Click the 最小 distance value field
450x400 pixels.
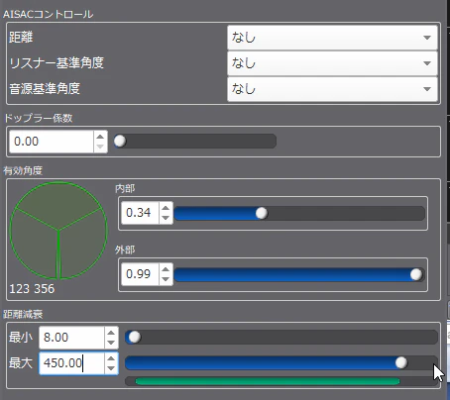pos(71,338)
